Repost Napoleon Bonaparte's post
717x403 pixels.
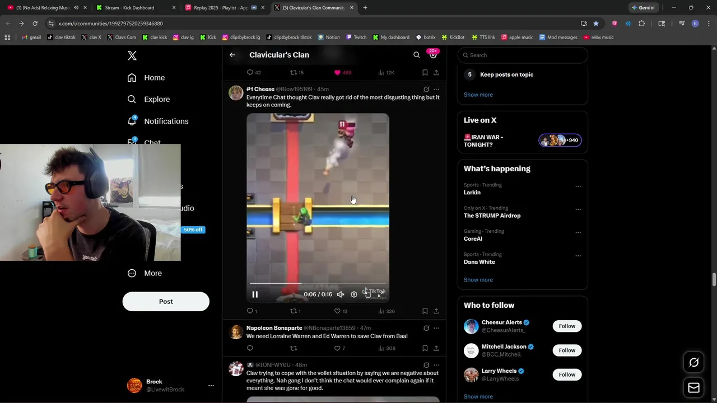pyautogui.click(x=293, y=348)
